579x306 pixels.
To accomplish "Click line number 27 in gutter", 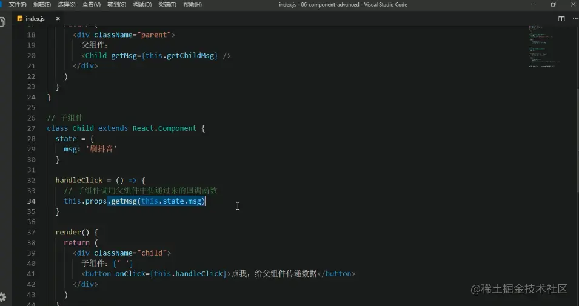I will coord(31,128).
